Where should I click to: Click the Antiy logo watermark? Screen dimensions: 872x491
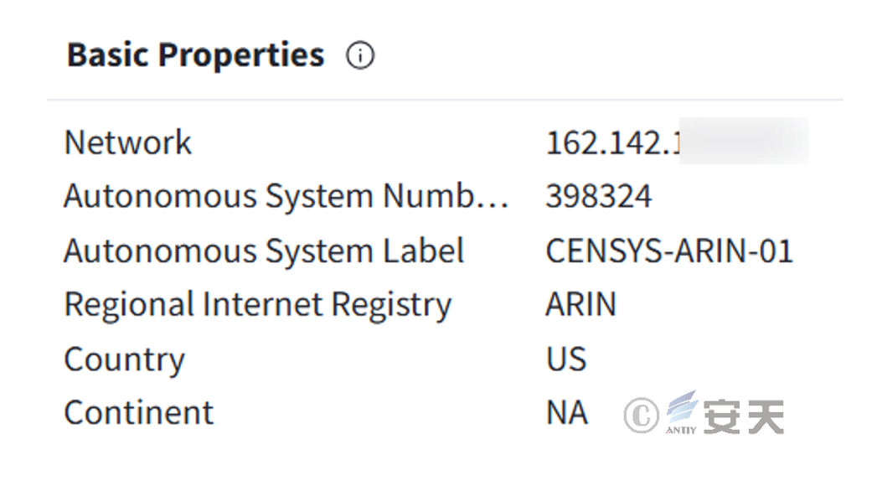tap(682, 413)
